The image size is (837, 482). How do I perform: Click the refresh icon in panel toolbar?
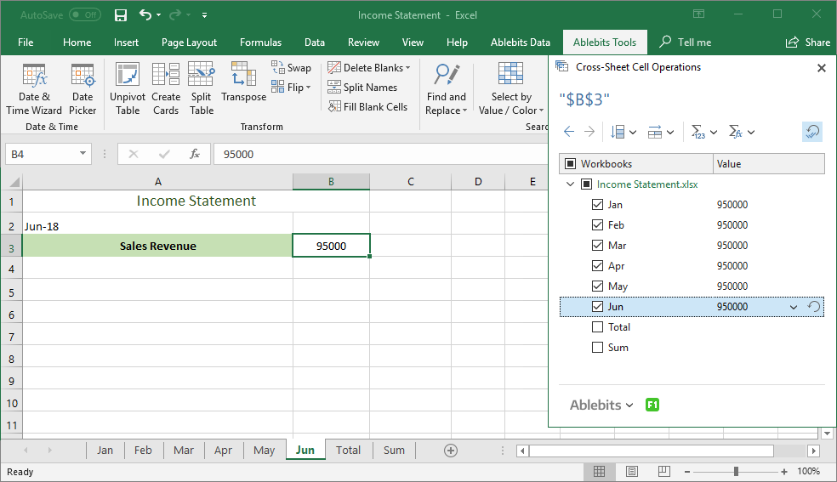(812, 132)
